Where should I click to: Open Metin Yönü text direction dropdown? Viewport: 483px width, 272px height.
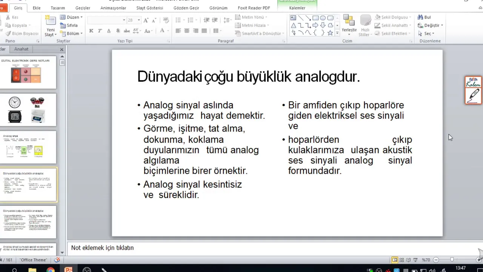[x=251, y=17]
